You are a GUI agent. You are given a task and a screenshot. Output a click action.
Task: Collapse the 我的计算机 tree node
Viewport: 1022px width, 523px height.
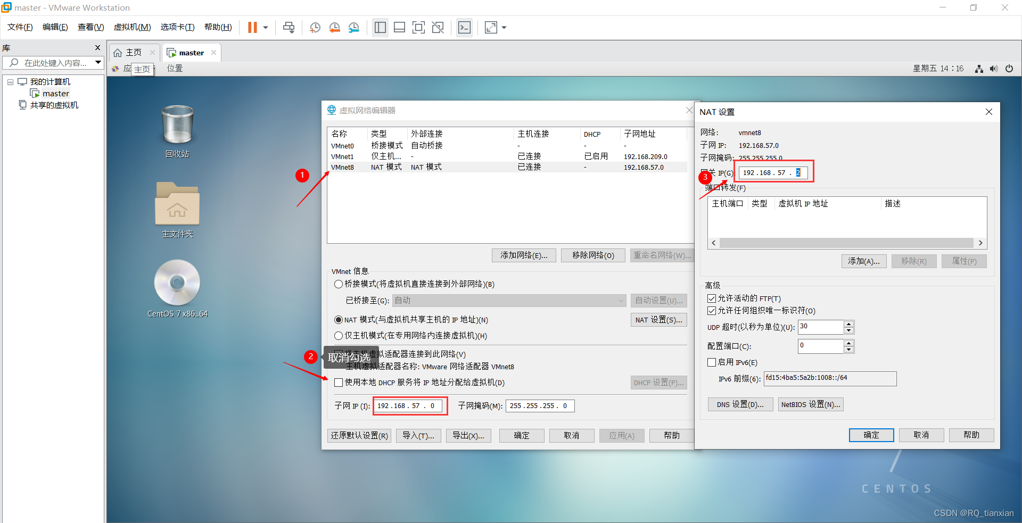tap(10, 82)
